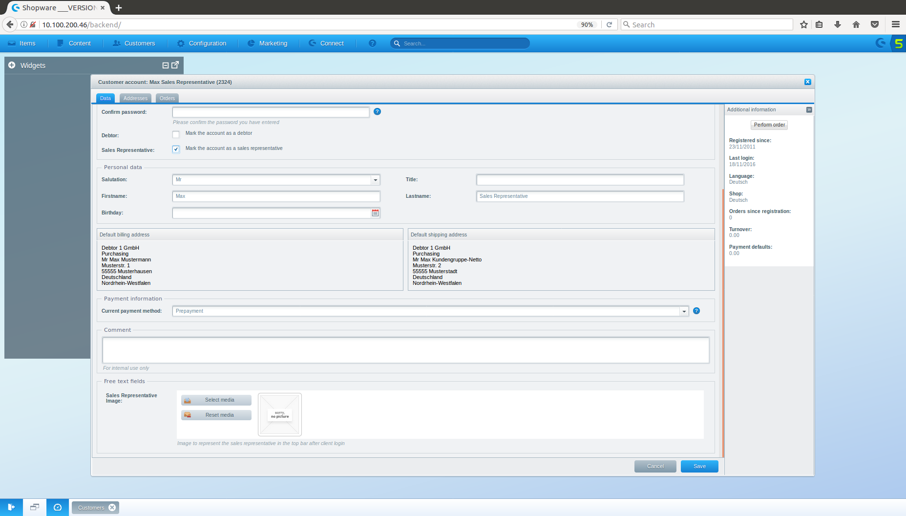The width and height of the screenshot is (906, 516).
Task: Click the window switcher icon in bottom bar
Action: [34, 507]
